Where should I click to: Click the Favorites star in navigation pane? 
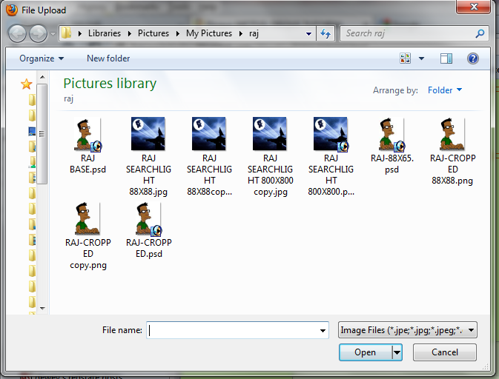tap(26, 84)
